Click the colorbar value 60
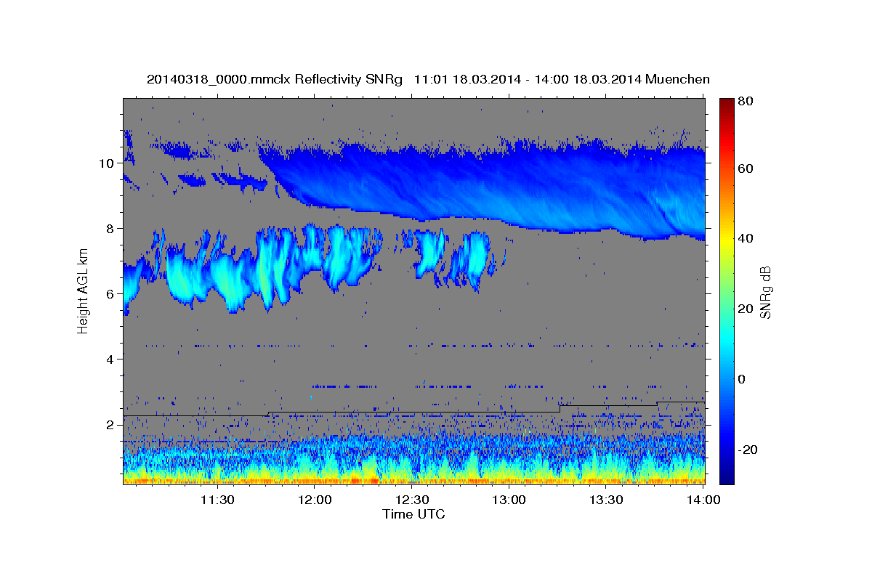872x581 pixels. pyautogui.click(x=746, y=168)
